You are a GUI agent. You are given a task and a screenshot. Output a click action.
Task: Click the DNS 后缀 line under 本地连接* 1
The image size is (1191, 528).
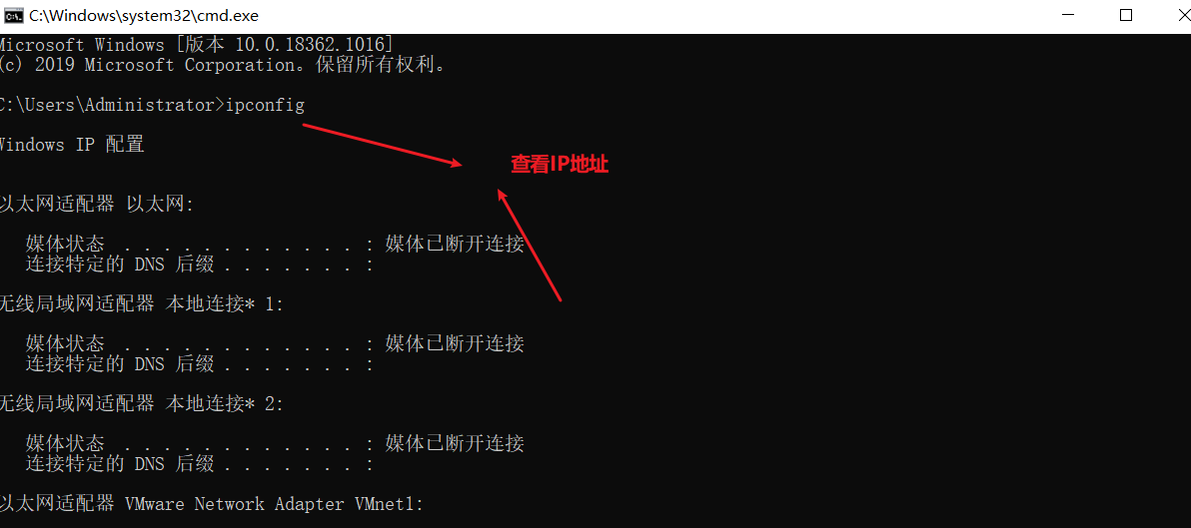200,365
